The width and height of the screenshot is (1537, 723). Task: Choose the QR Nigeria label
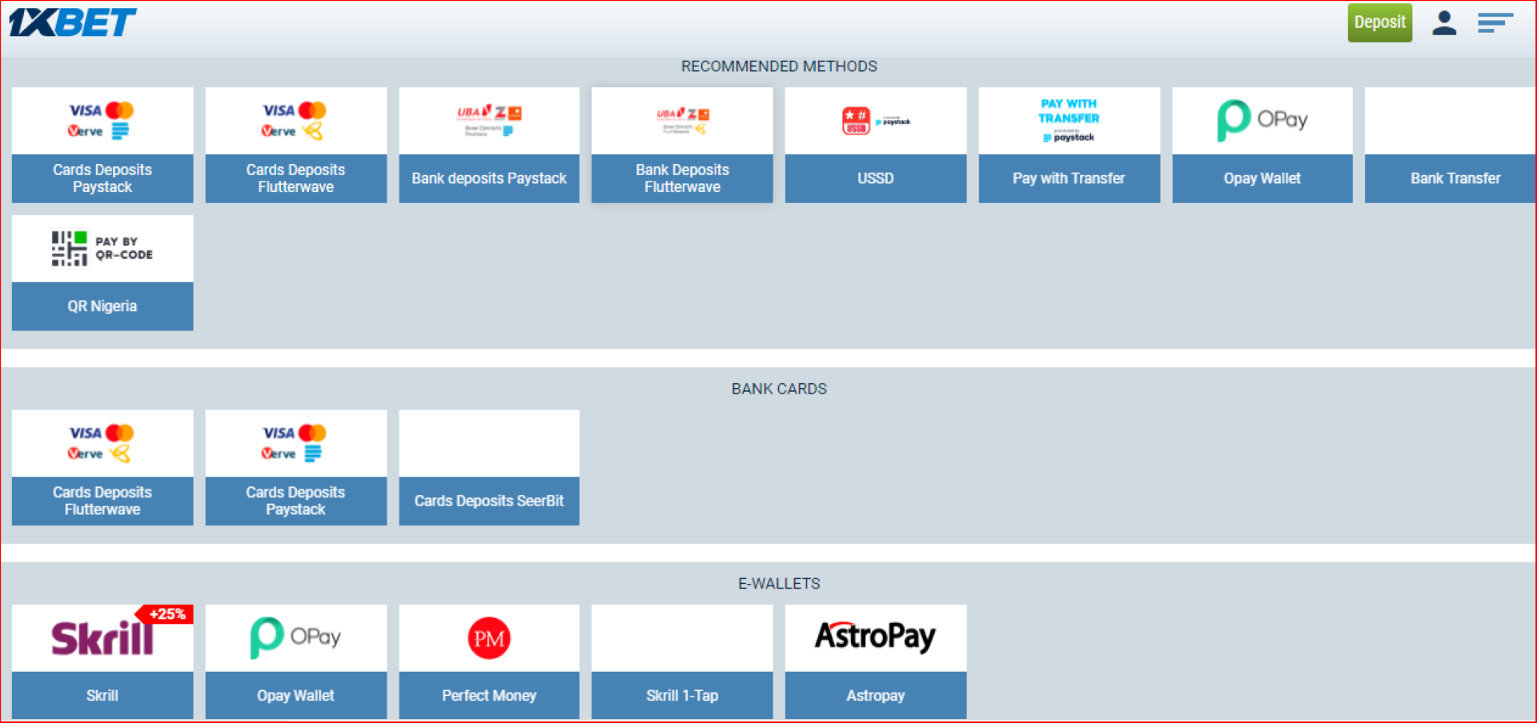tap(102, 306)
